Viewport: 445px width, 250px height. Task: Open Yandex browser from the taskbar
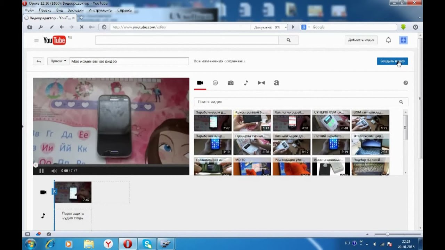pos(108,244)
